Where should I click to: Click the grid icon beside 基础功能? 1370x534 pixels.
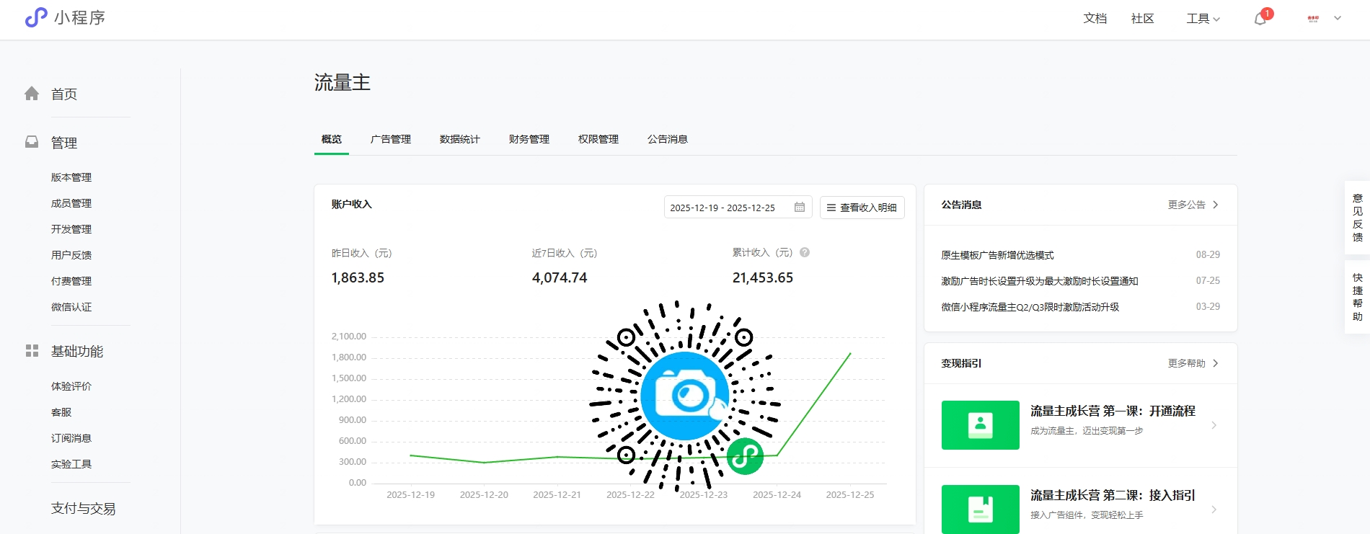click(32, 351)
